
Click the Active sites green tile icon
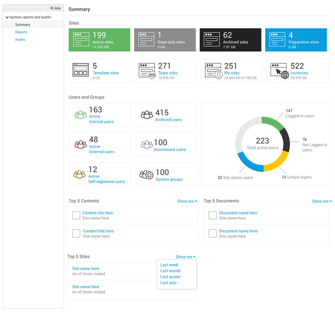click(81, 40)
